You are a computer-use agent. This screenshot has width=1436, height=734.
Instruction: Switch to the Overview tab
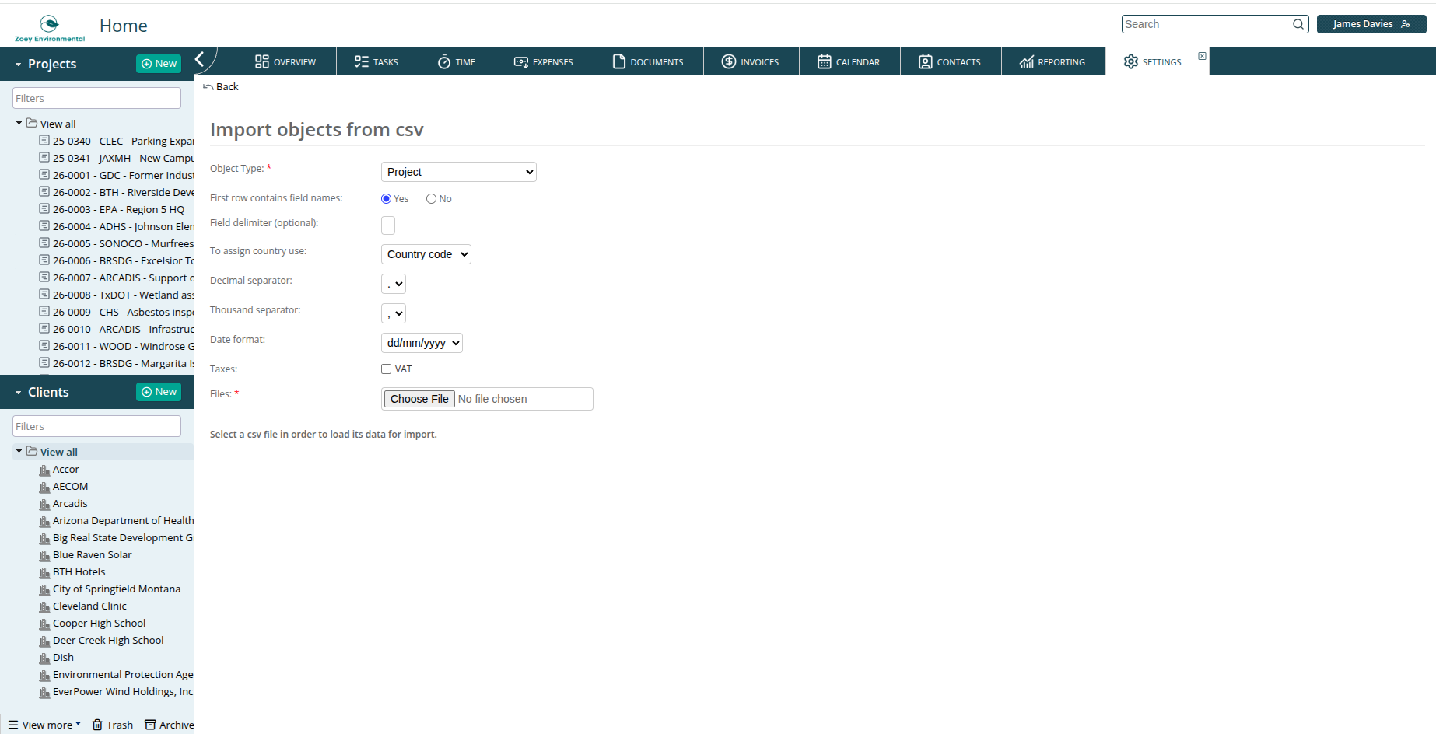click(285, 61)
